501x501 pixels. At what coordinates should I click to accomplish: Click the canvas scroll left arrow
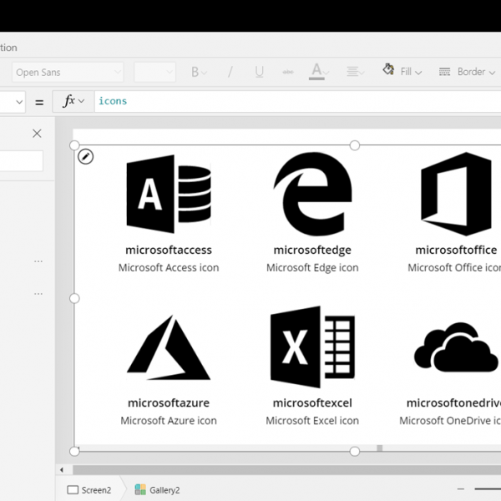tap(62, 469)
